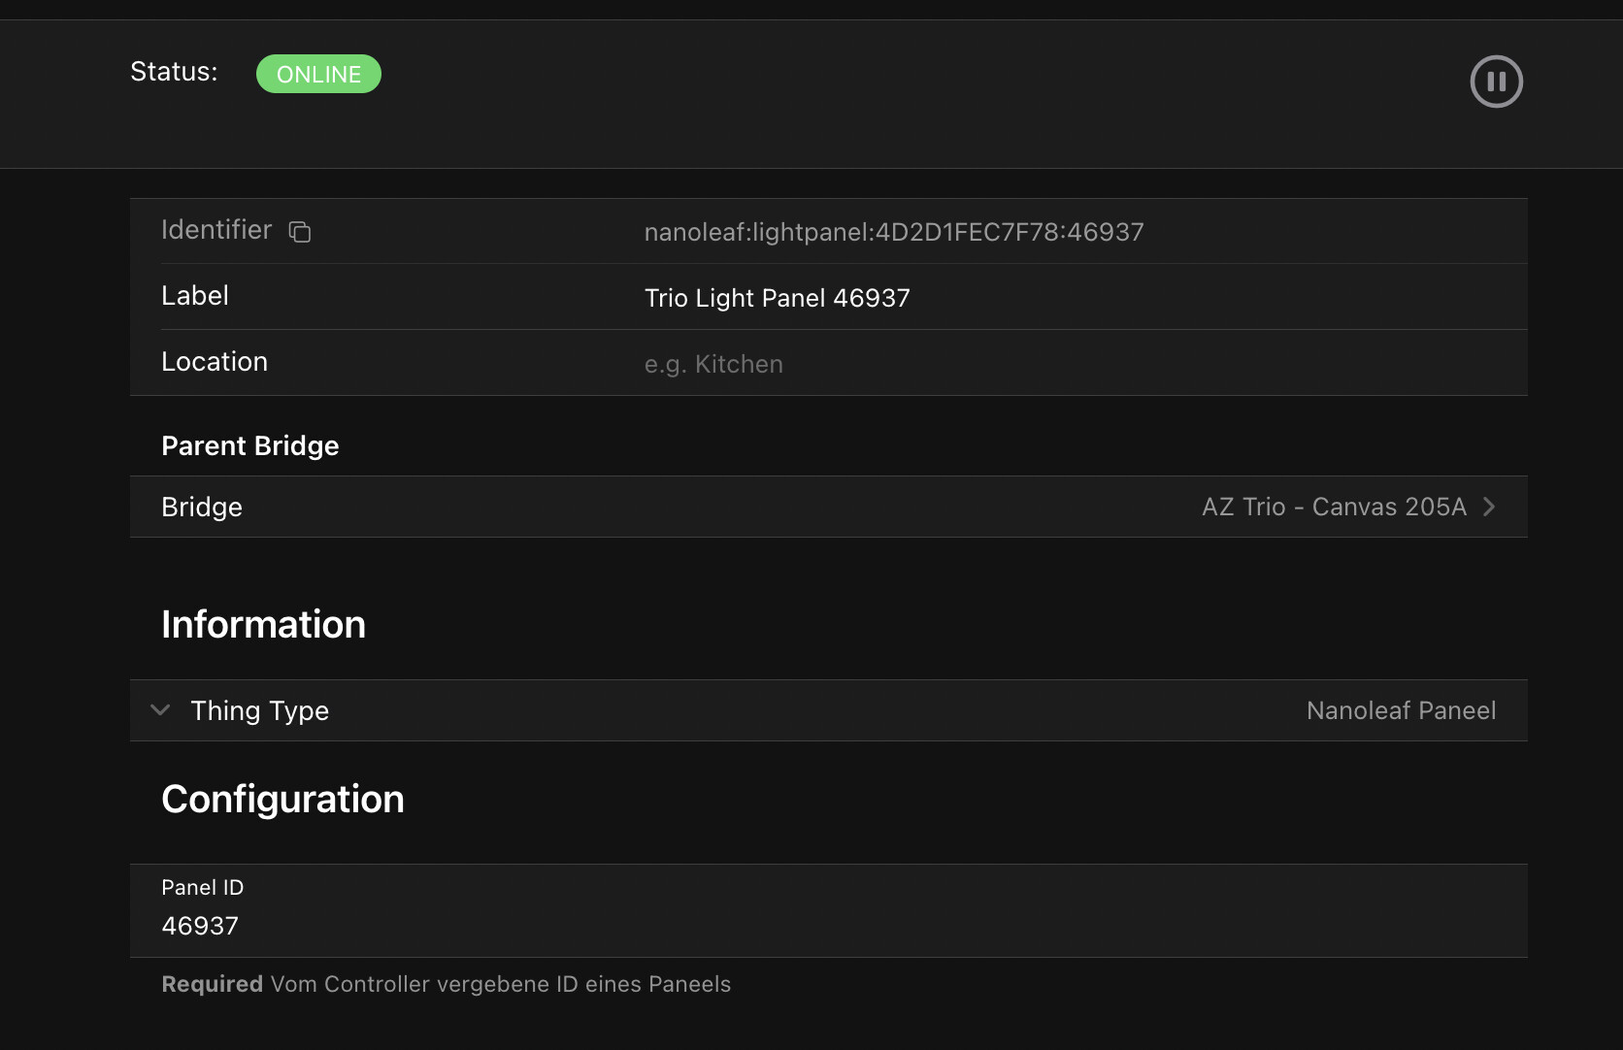1623x1050 pixels.
Task: Click the collapse arrow beside Thing Type
Action: 160,710
